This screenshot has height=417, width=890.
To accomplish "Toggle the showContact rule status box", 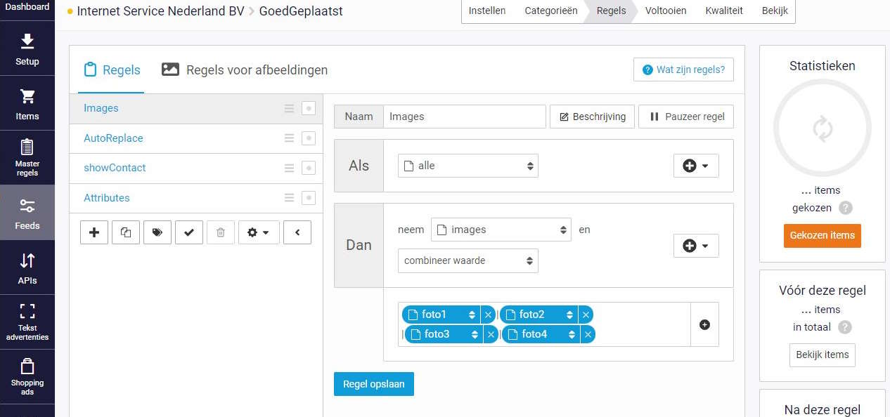I will (309, 168).
